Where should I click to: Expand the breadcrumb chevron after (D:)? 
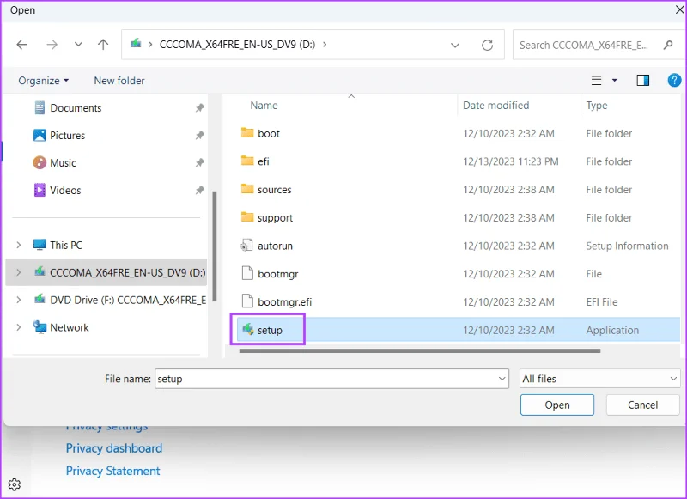coord(325,45)
